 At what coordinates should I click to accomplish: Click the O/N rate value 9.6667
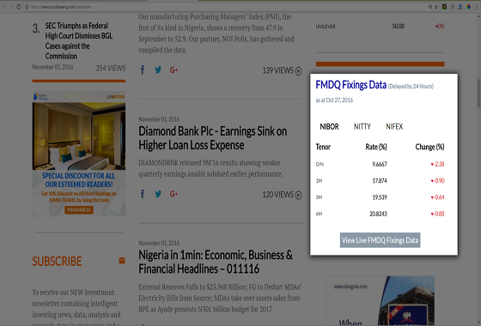pyautogui.click(x=380, y=164)
